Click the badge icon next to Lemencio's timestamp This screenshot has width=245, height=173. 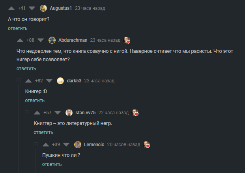(x=147, y=145)
